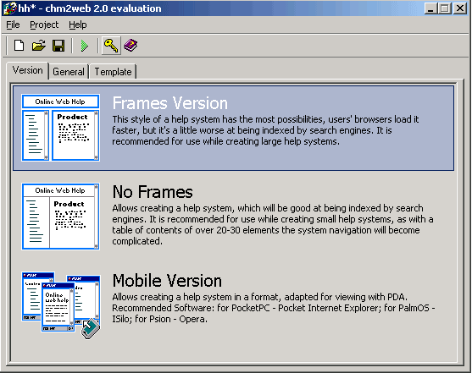Click the New project blank page icon
The image size is (472, 373).
(19, 46)
